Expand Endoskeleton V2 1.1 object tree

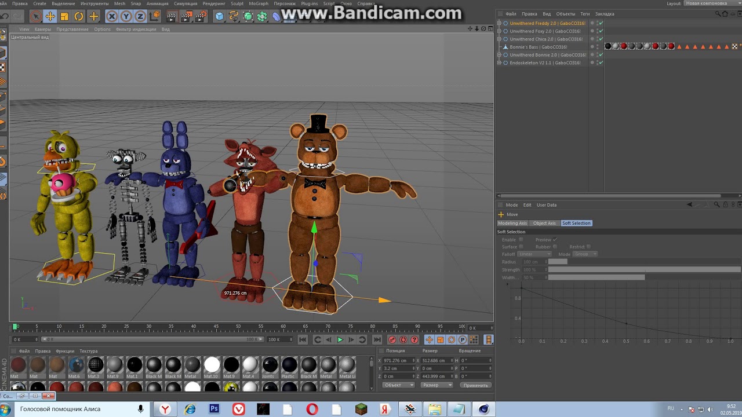tap(499, 63)
